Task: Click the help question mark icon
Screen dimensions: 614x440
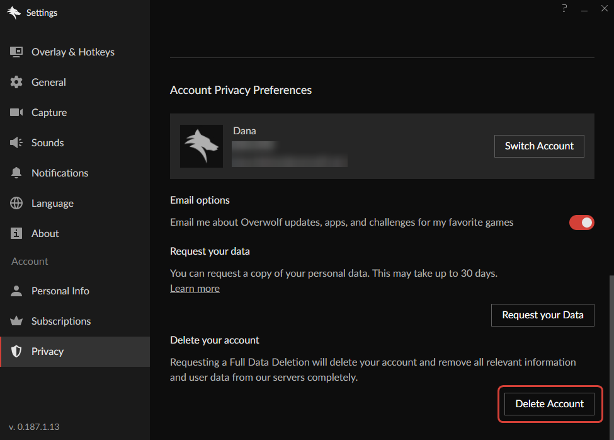Action: pos(564,8)
